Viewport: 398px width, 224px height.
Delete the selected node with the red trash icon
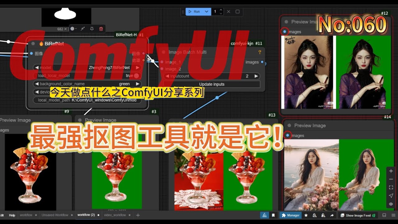[101, 29]
